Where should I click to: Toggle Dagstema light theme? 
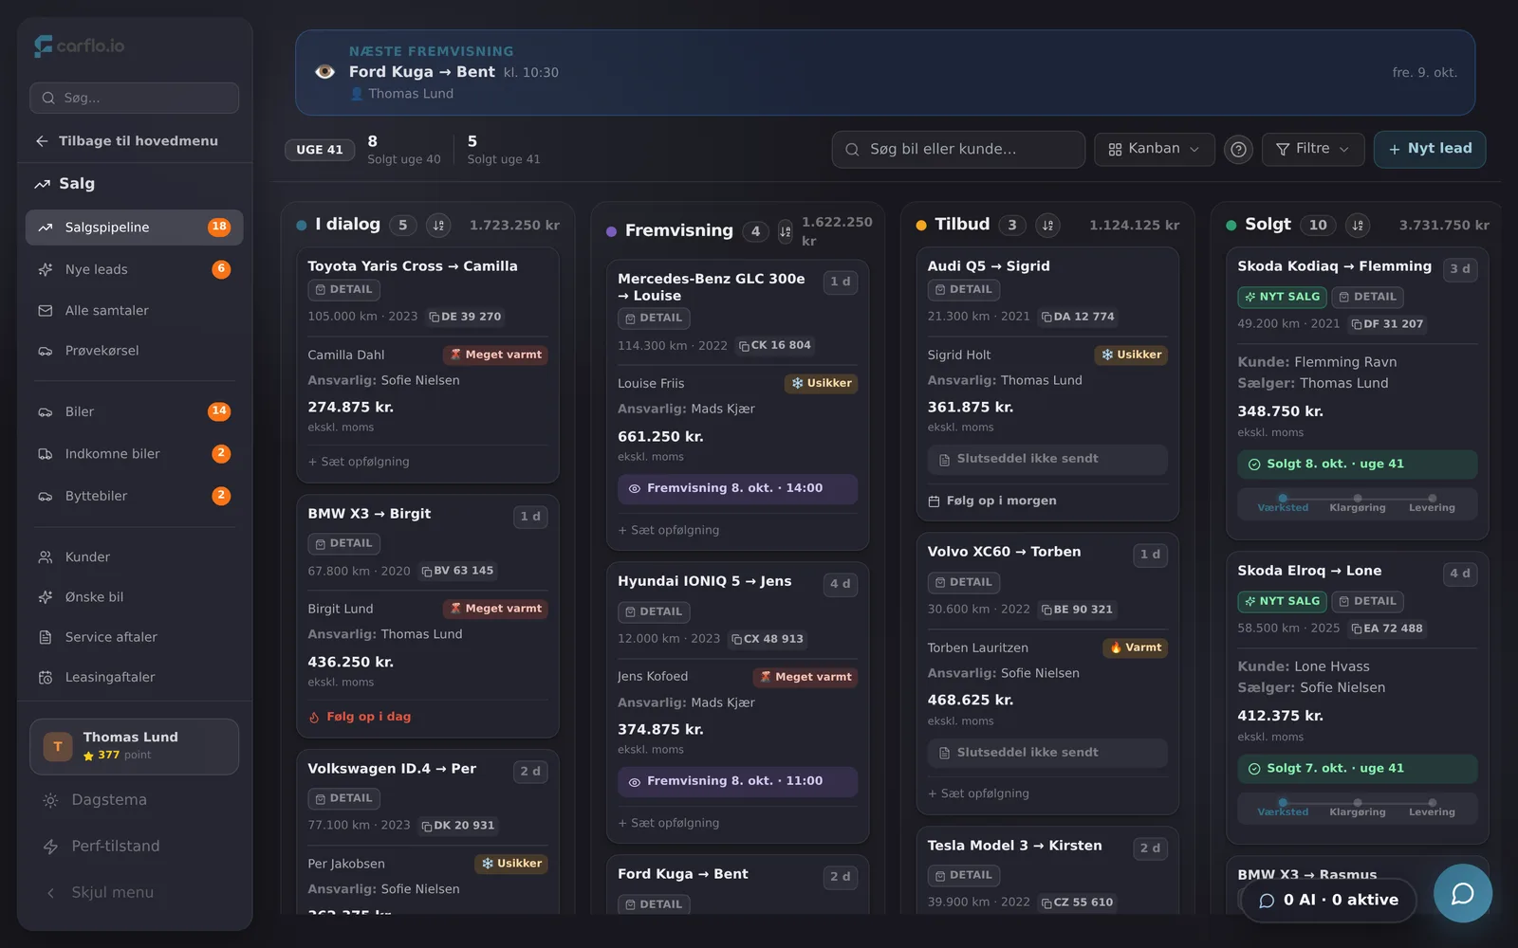[x=135, y=800]
